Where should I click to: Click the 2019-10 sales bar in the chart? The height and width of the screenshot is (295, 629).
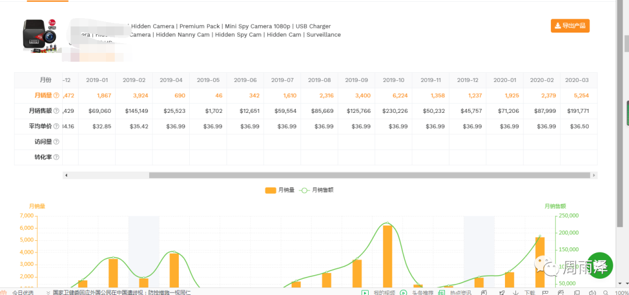tap(387, 255)
